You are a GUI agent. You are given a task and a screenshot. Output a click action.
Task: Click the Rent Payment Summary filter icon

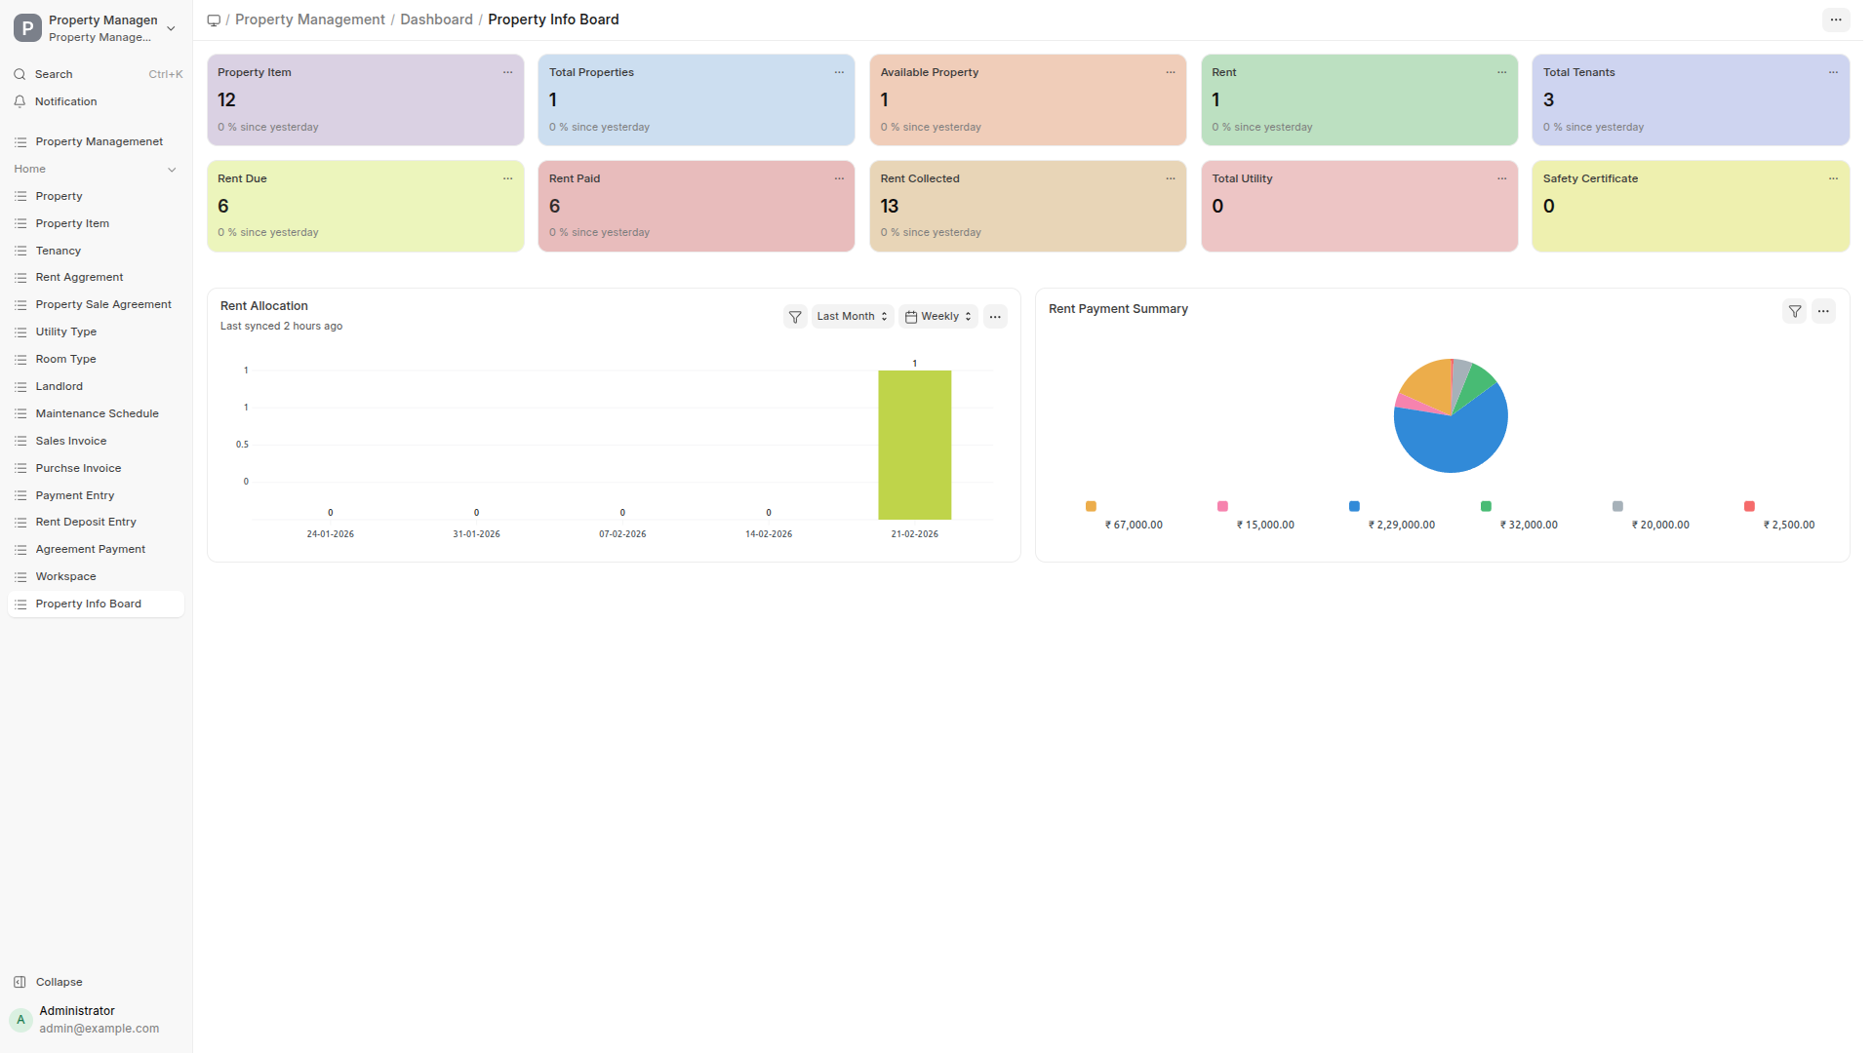click(1795, 311)
